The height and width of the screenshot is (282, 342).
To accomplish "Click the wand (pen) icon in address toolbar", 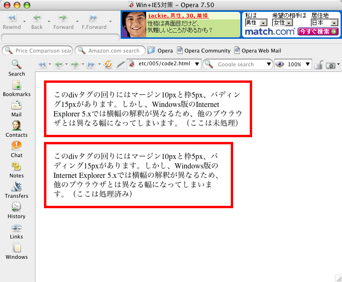I will point(121,64).
